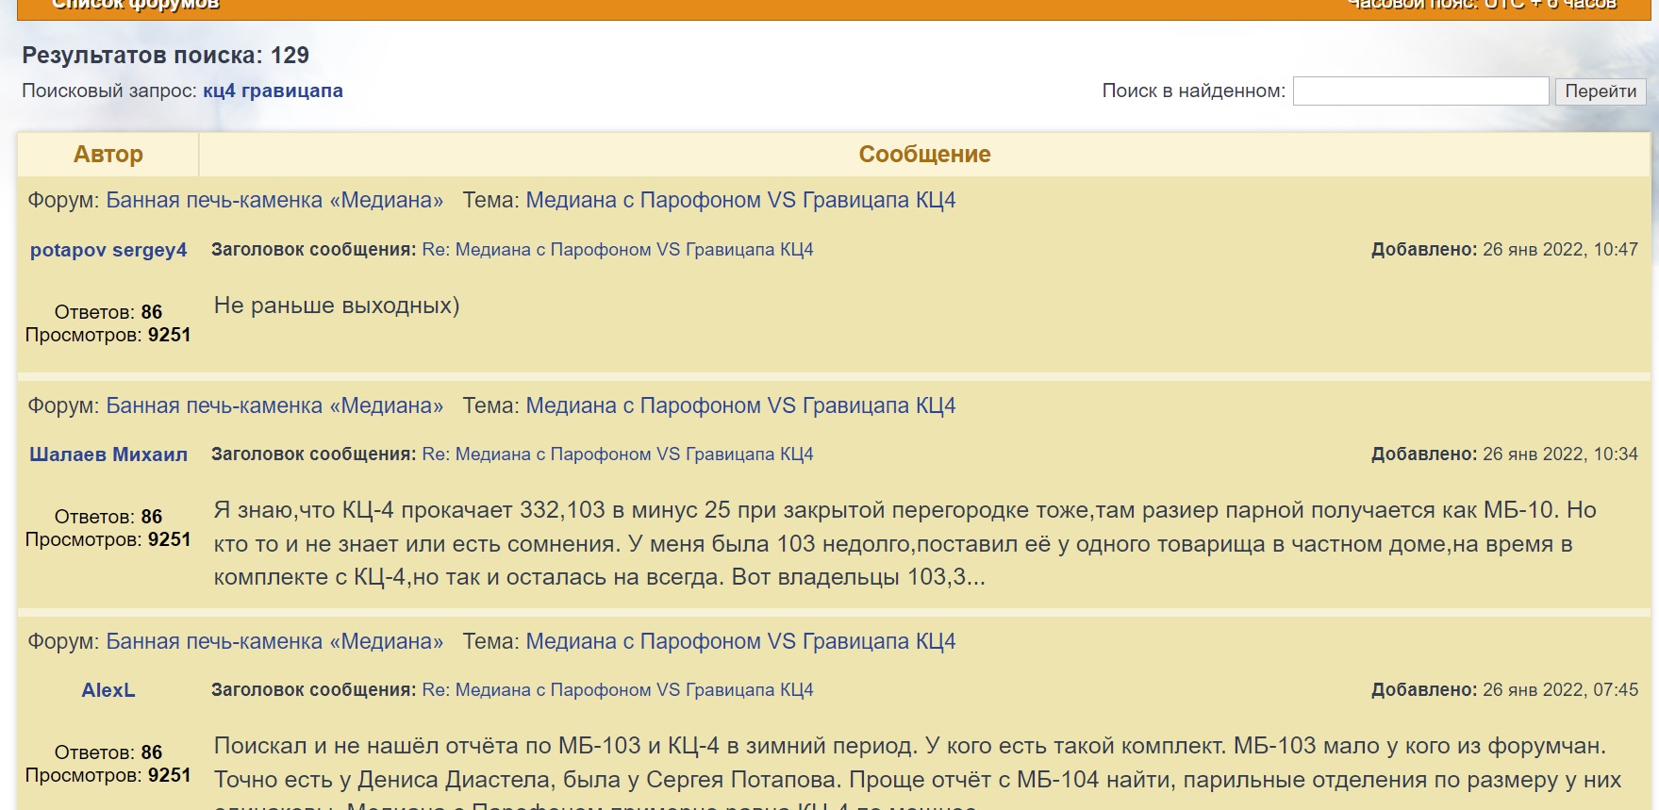Open the 'Список форумов' link at top

[x=136, y=5]
